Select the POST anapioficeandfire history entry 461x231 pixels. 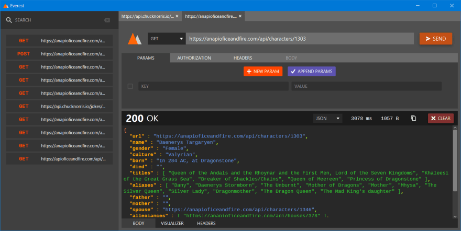pyautogui.click(x=59, y=54)
